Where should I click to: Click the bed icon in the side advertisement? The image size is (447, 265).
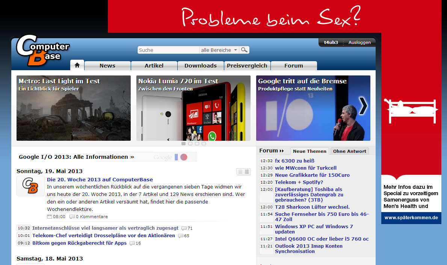coord(411,111)
